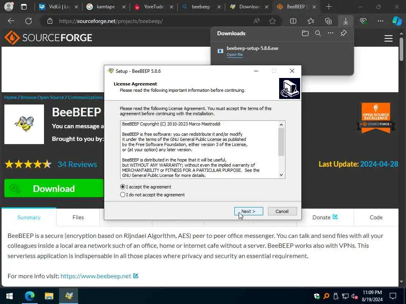Toggle Downloads toolbar button
The width and height of the screenshot is (406, 304).
tap(345, 21)
